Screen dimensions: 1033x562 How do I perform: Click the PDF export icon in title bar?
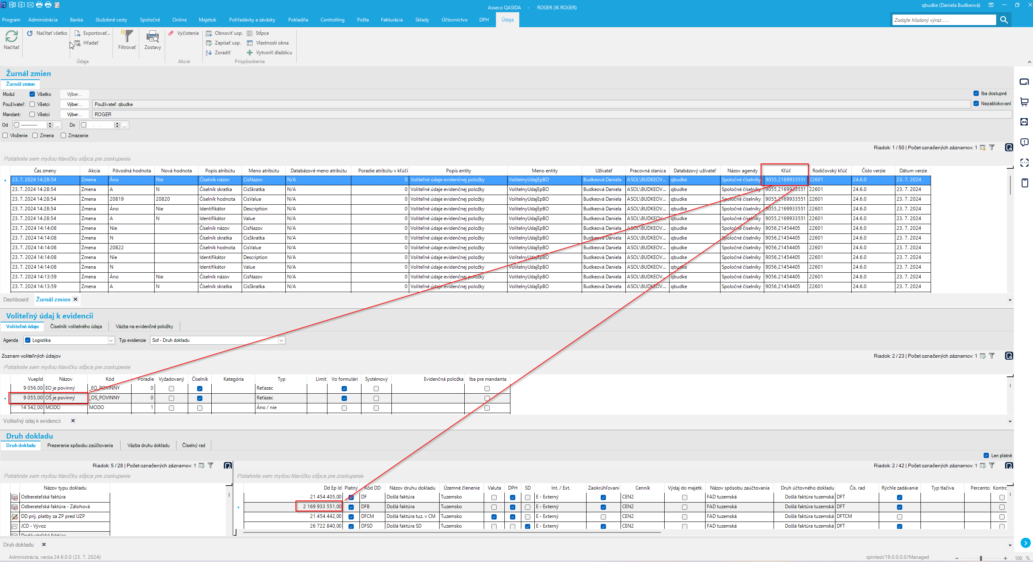[x=21, y=5]
